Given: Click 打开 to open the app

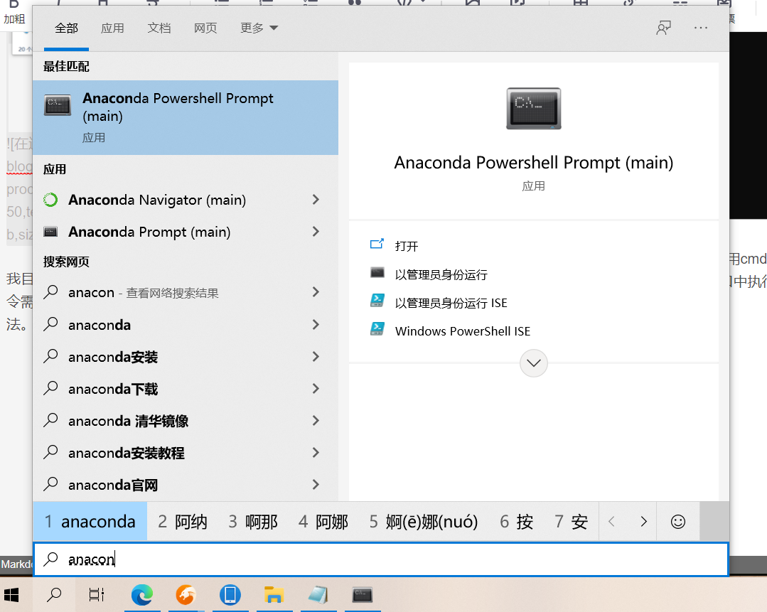Looking at the screenshot, I should coord(407,246).
